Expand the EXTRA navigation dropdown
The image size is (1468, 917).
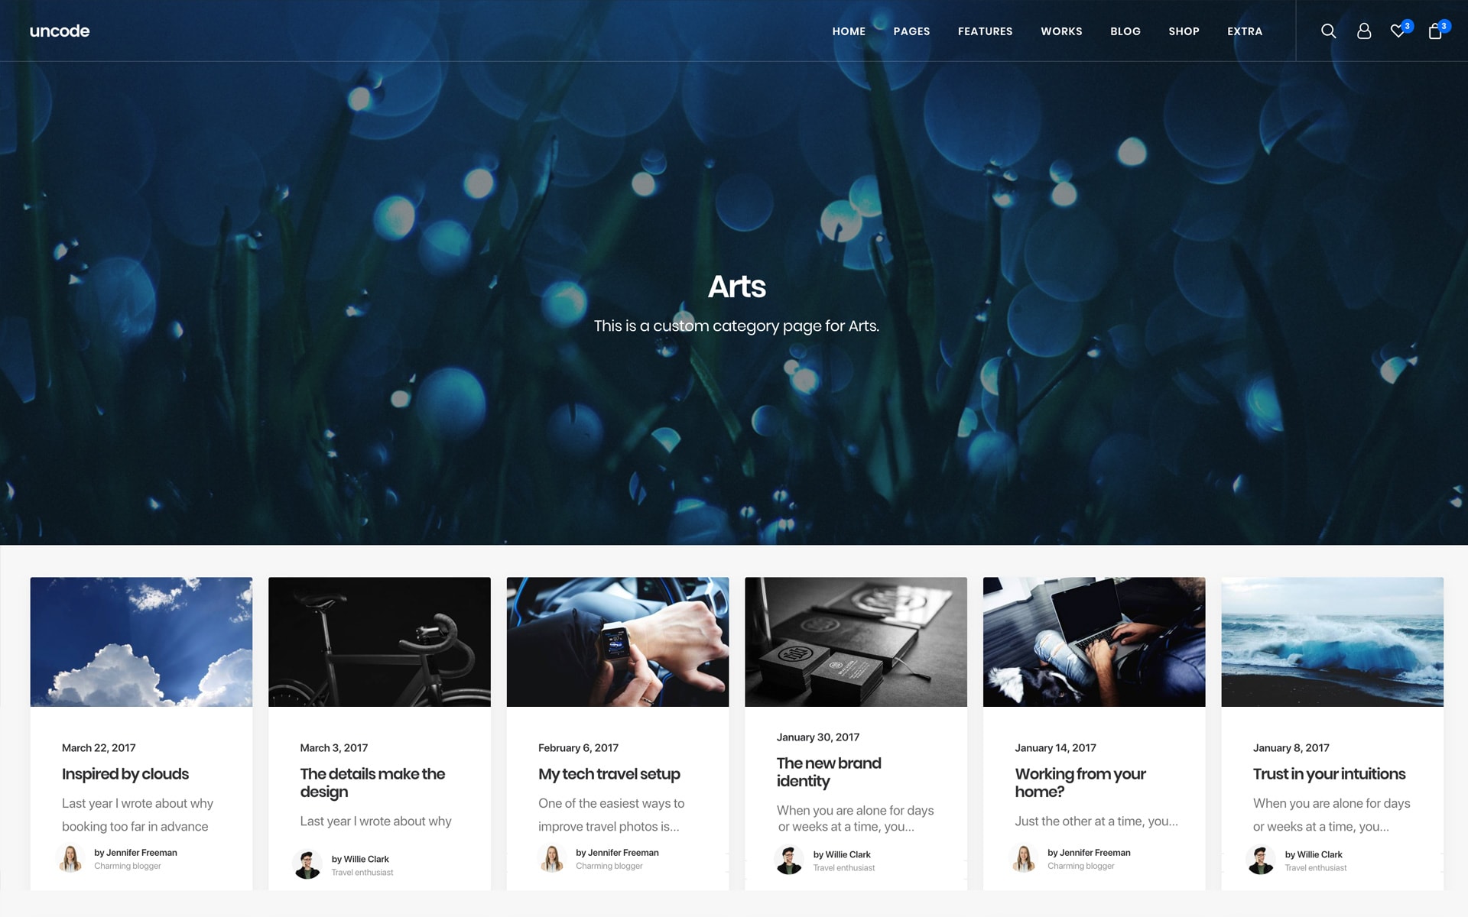1245,31
